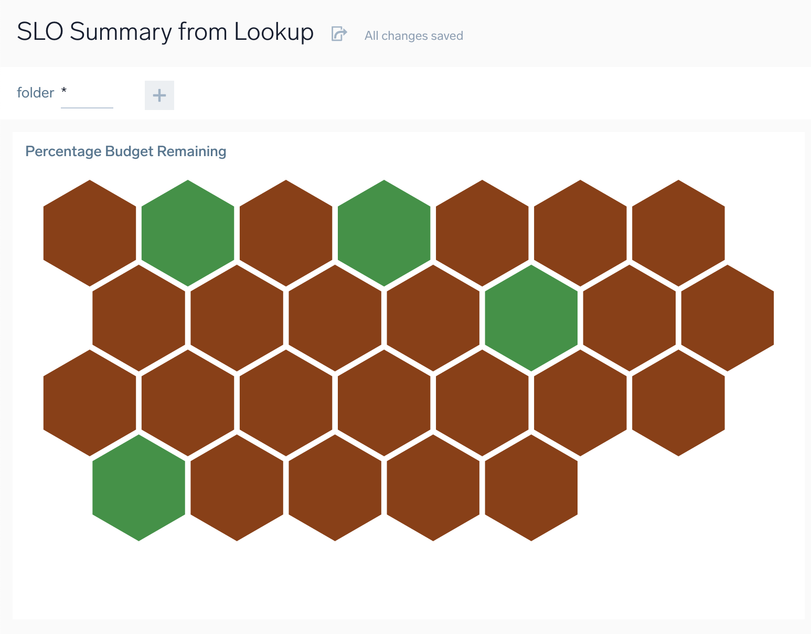811x634 pixels.
Task: Click the green hexagon in second row
Action: pyautogui.click(x=531, y=318)
